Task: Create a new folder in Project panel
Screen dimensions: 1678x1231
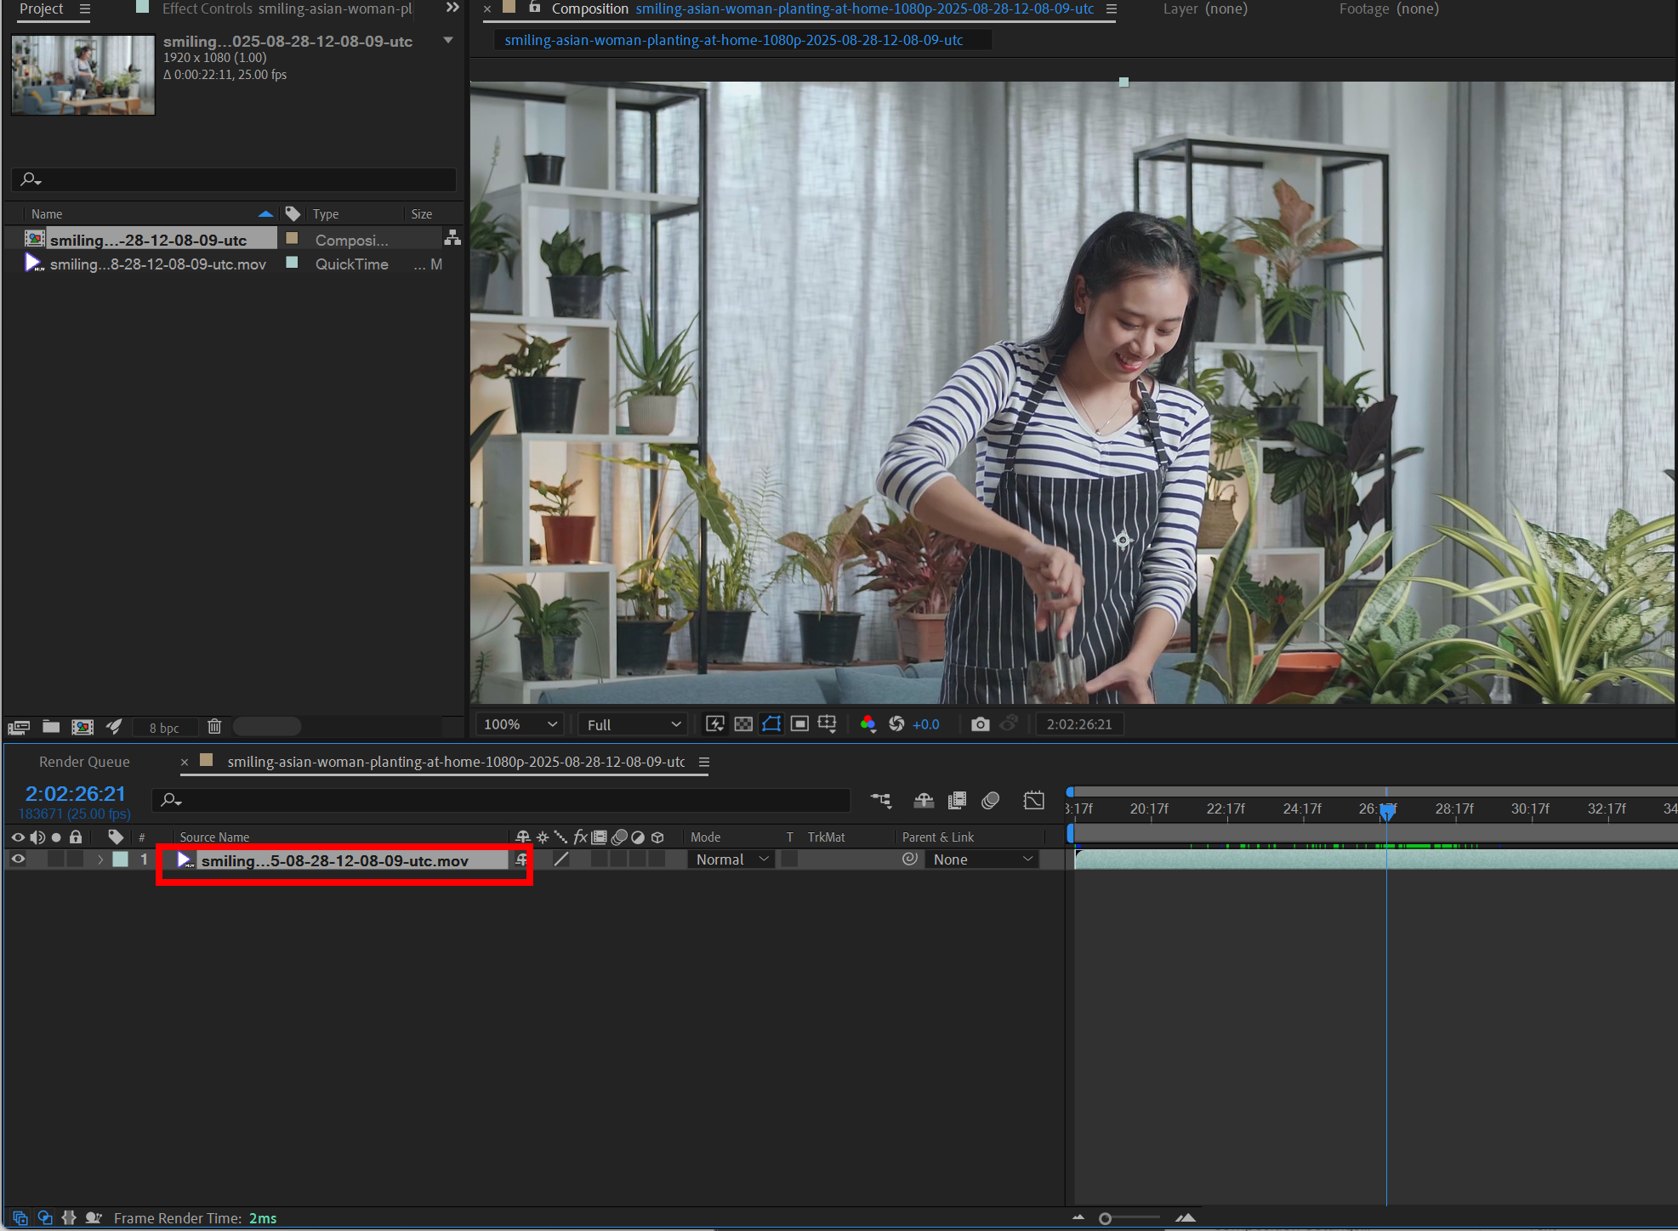Action: (x=51, y=727)
